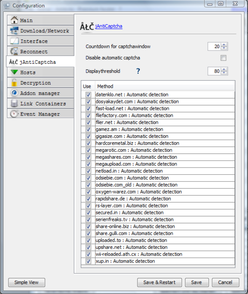
Task: Click the Link Containers database icon
Action: click(x=14, y=103)
